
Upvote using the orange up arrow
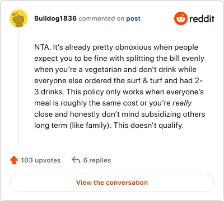(x=14, y=160)
